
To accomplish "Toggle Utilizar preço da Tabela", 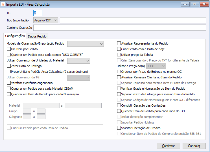I will [119, 55].
